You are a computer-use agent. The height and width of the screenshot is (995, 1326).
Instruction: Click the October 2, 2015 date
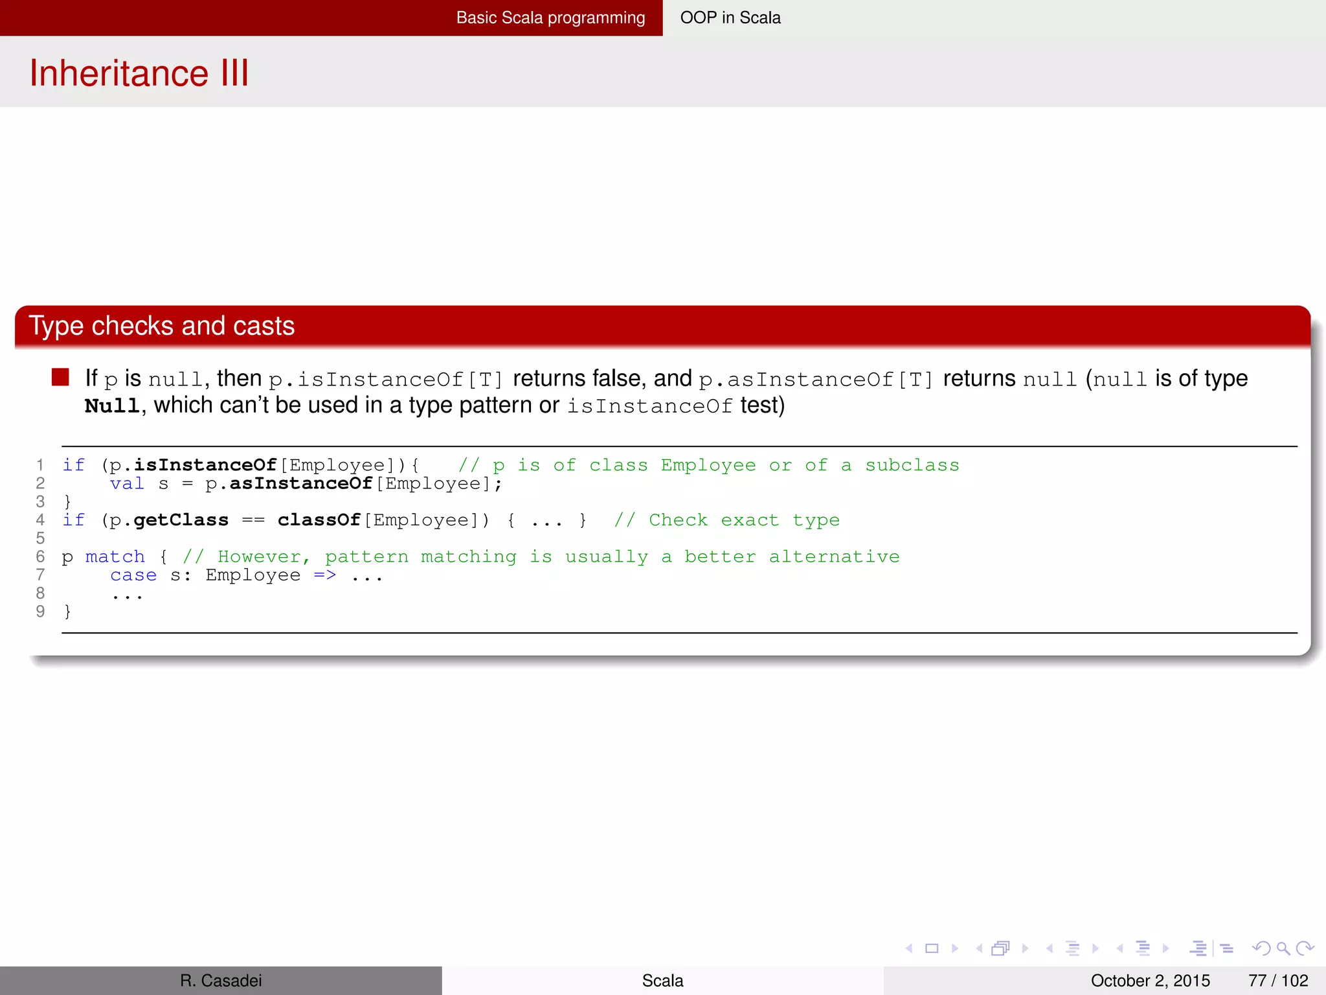click(x=1151, y=981)
